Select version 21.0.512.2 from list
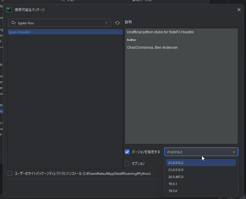Image resolution: width=246 pixels, height=199 pixels. [x=201, y=163]
